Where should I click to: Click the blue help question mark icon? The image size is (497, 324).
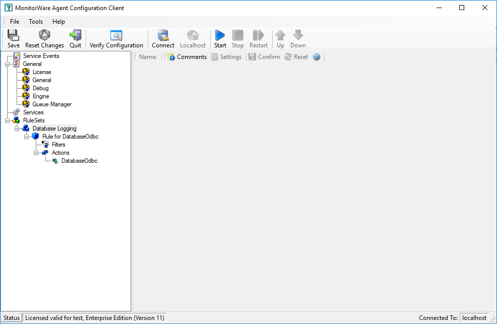[317, 57]
